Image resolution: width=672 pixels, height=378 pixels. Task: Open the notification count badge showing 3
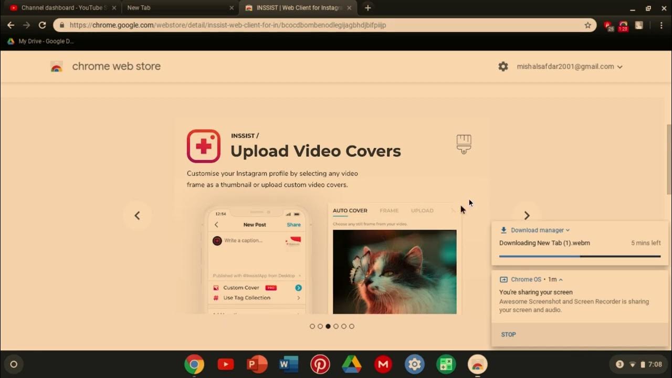point(619,364)
